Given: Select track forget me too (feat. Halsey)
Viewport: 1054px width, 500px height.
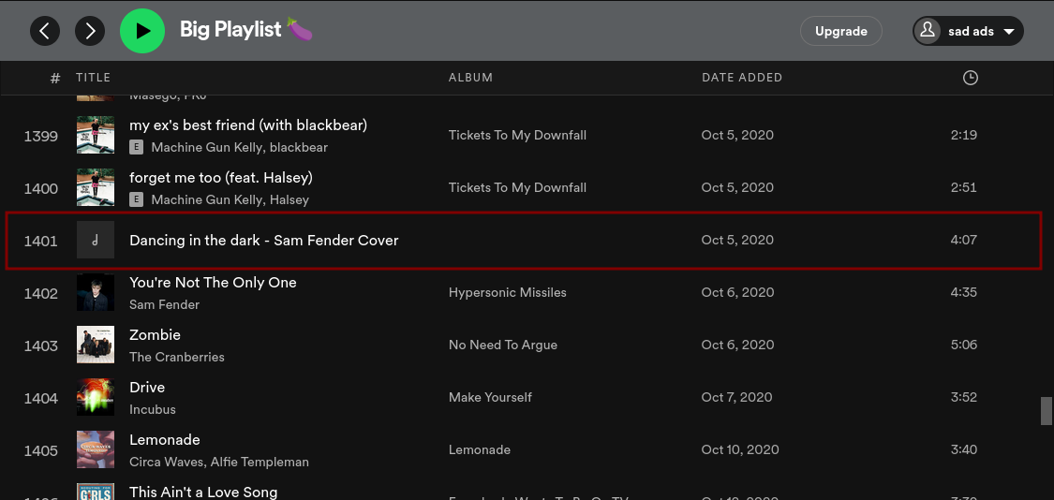Looking at the screenshot, I should [x=221, y=178].
